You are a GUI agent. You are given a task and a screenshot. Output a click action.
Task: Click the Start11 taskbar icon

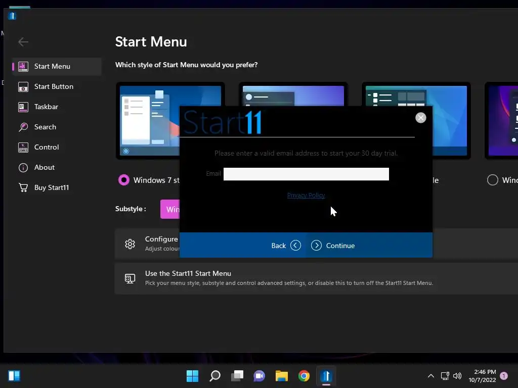coord(326,376)
